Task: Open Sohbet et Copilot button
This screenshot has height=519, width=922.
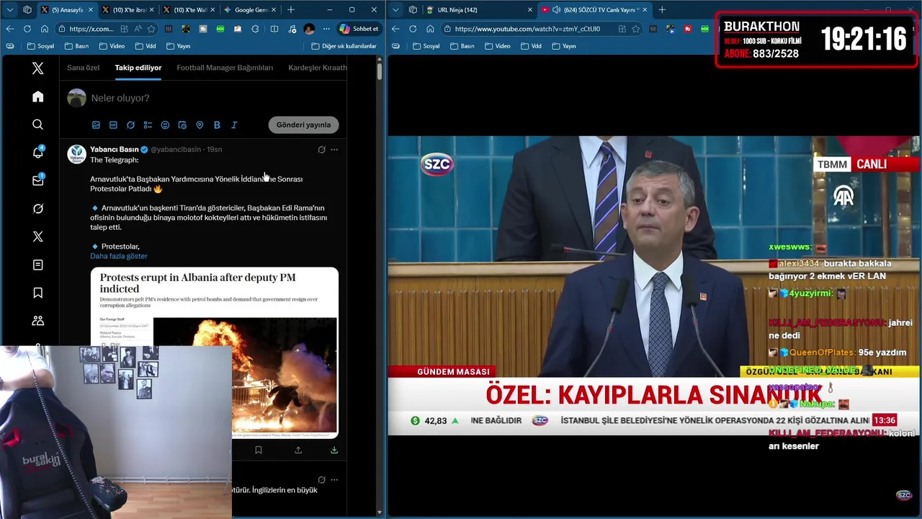Action: click(x=359, y=29)
